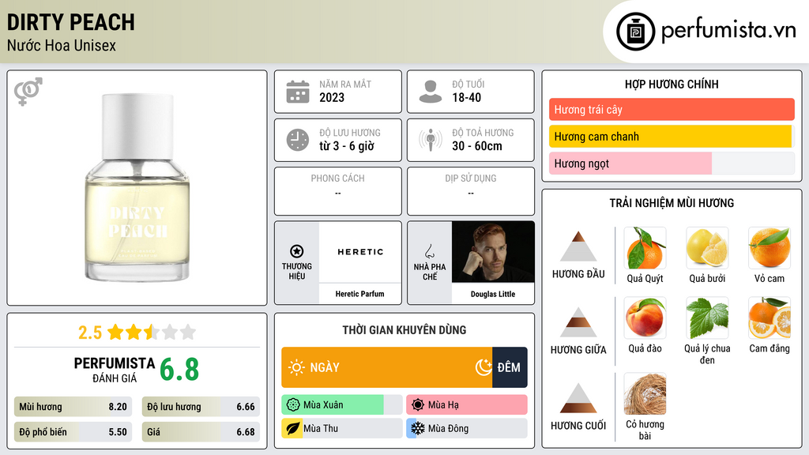This screenshot has height=455, width=809.
Task: Click the age range value 18-40
Action: point(466,97)
